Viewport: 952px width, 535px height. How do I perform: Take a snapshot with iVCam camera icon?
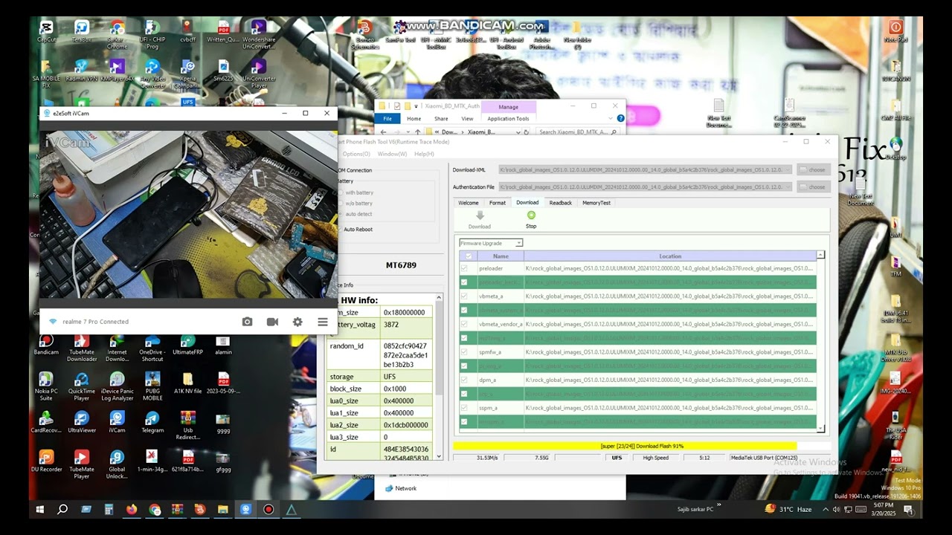click(247, 322)
